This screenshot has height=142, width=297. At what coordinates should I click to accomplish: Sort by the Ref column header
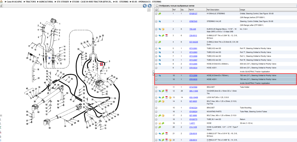[176, 10]
